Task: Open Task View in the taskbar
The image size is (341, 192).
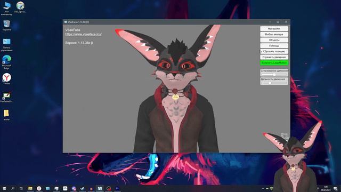Action: tap(21, 188)
